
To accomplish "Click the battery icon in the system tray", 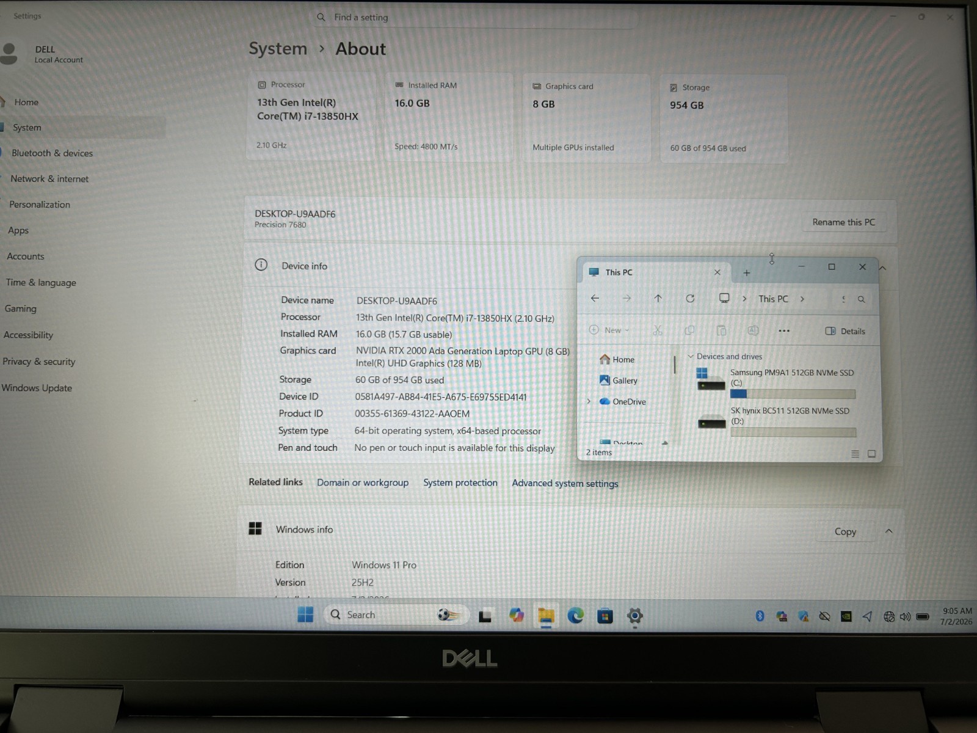I will [x=923, y=617].
